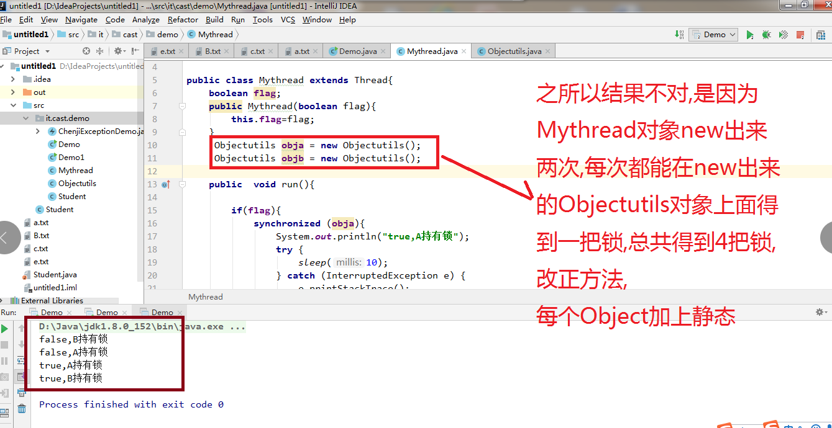The width and height of the screenshot is (832, 428).
Task: Open the Analyze menu
Action: (x=146, y=20)
